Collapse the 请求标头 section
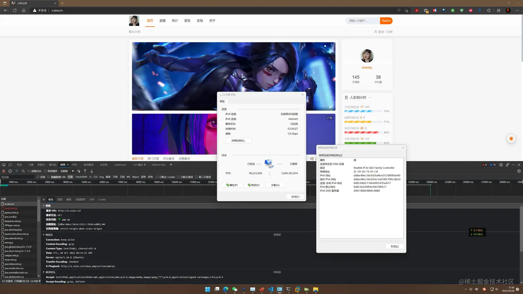 tap(44, 272)
